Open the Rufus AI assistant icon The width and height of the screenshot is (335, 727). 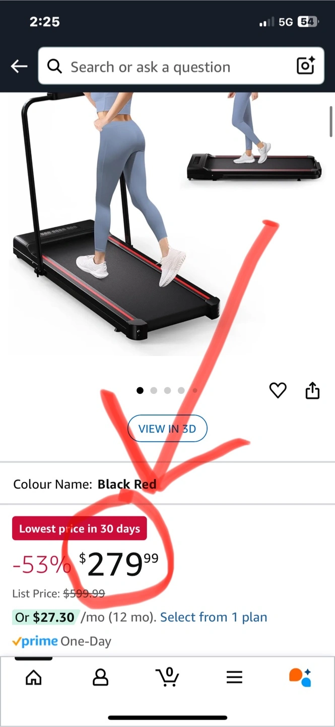300,677
